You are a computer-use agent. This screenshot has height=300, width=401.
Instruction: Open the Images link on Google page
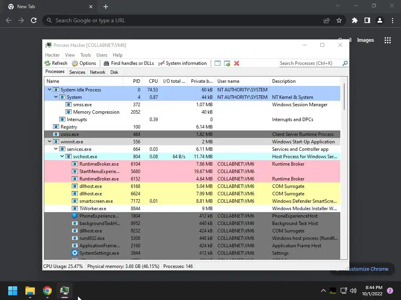tap(365, 40)
